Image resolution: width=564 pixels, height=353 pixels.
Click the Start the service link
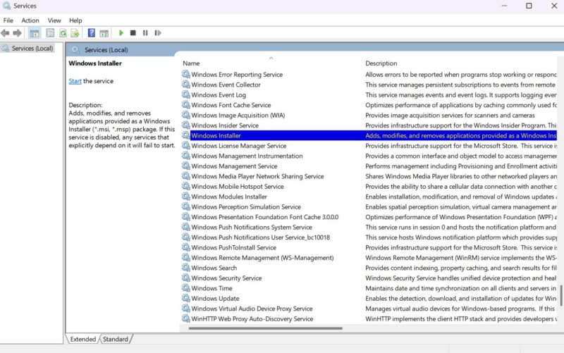tap(75, 81)
